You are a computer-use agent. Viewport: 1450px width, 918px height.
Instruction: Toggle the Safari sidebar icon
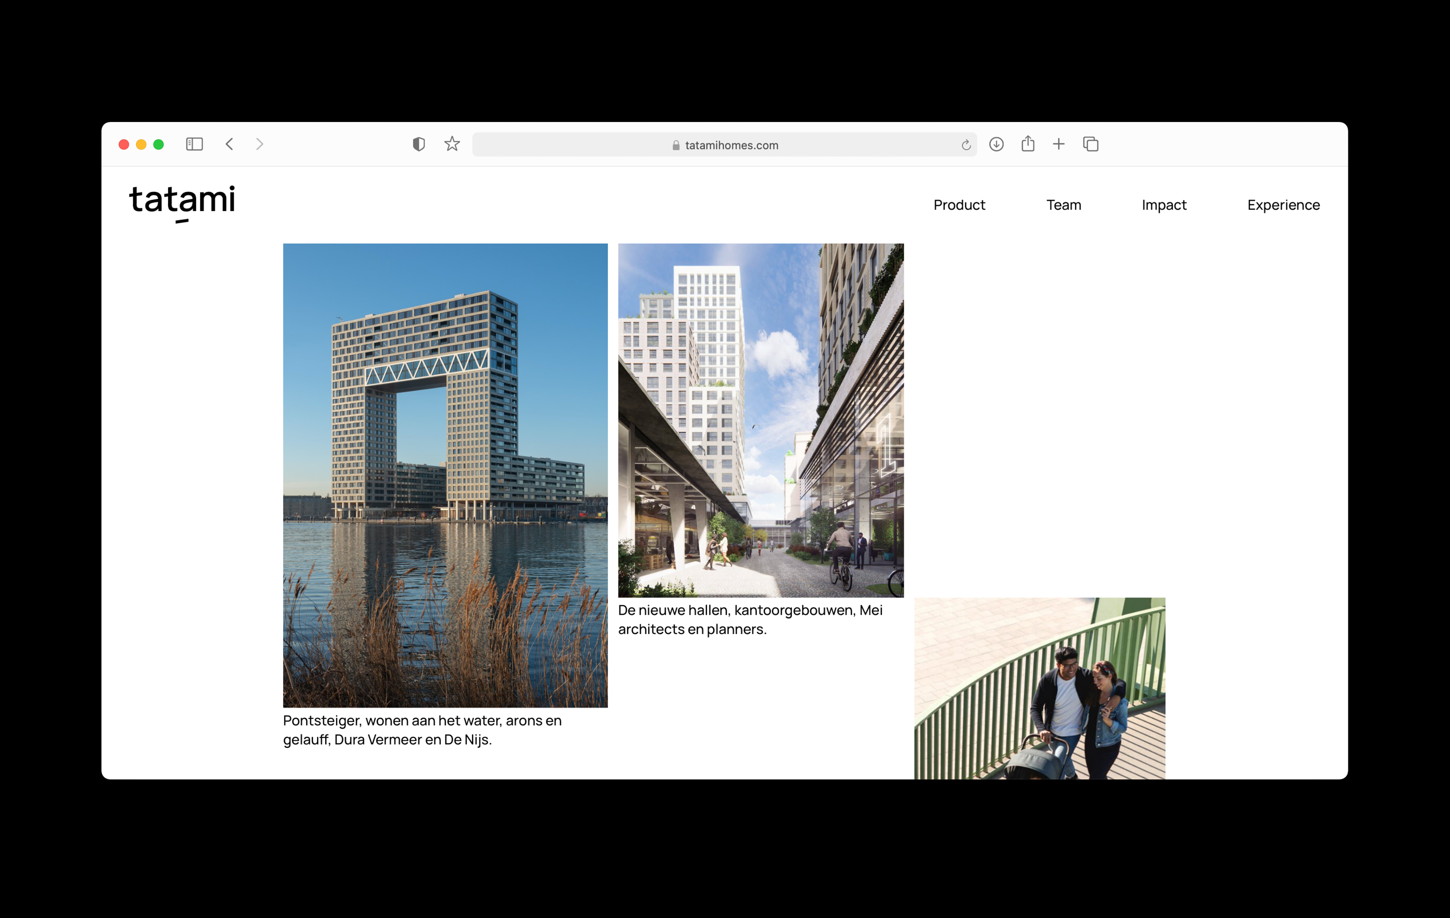194,144
